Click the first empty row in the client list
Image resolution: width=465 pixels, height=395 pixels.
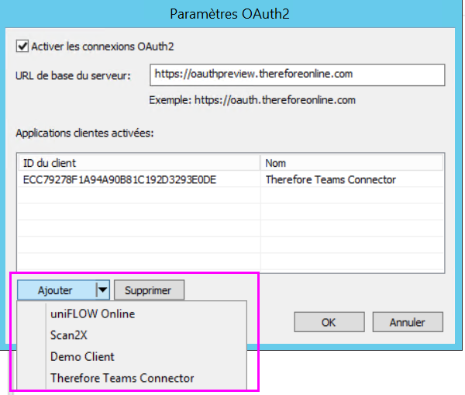pyautogui.click(x=138, y=196)
